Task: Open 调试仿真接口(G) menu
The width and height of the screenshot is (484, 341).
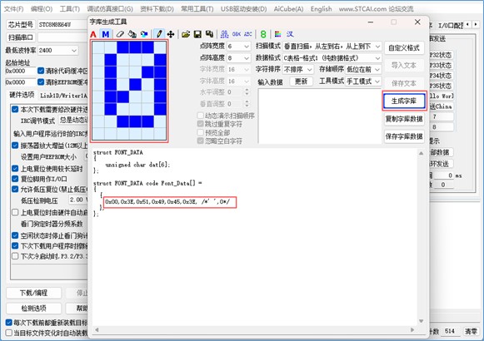Action: [x=110, y=9]
